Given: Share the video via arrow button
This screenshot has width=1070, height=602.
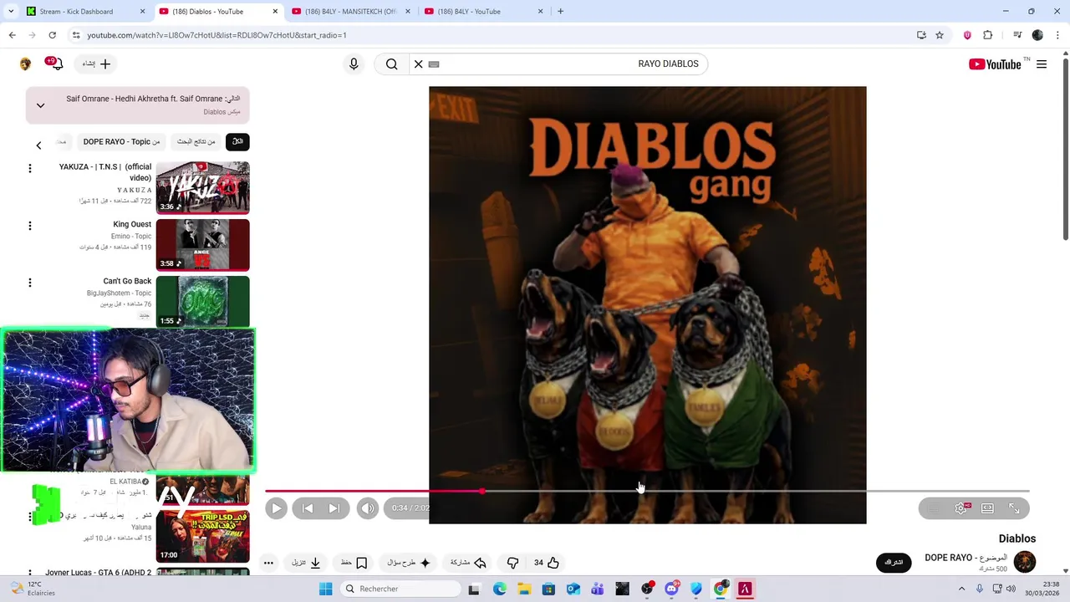Looking at the screenshot, I should tap(468, 563).
